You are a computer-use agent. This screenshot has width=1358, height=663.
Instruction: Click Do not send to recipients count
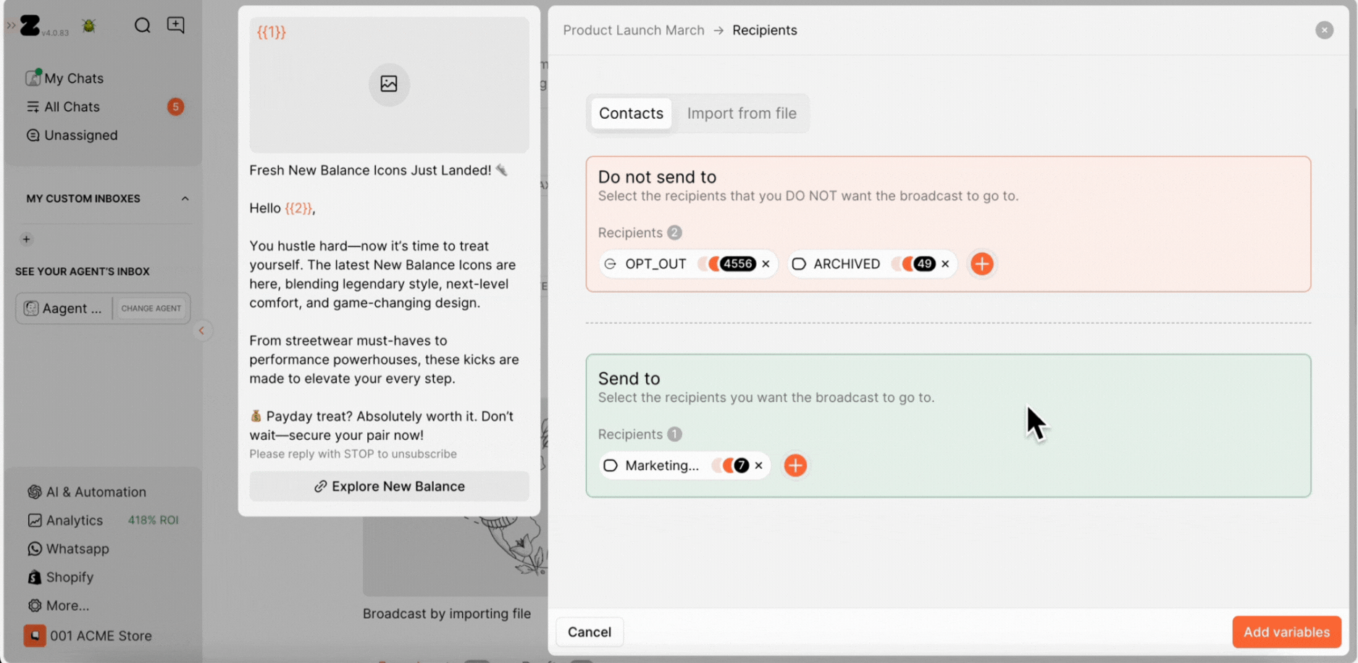click(x=674, y=233)
